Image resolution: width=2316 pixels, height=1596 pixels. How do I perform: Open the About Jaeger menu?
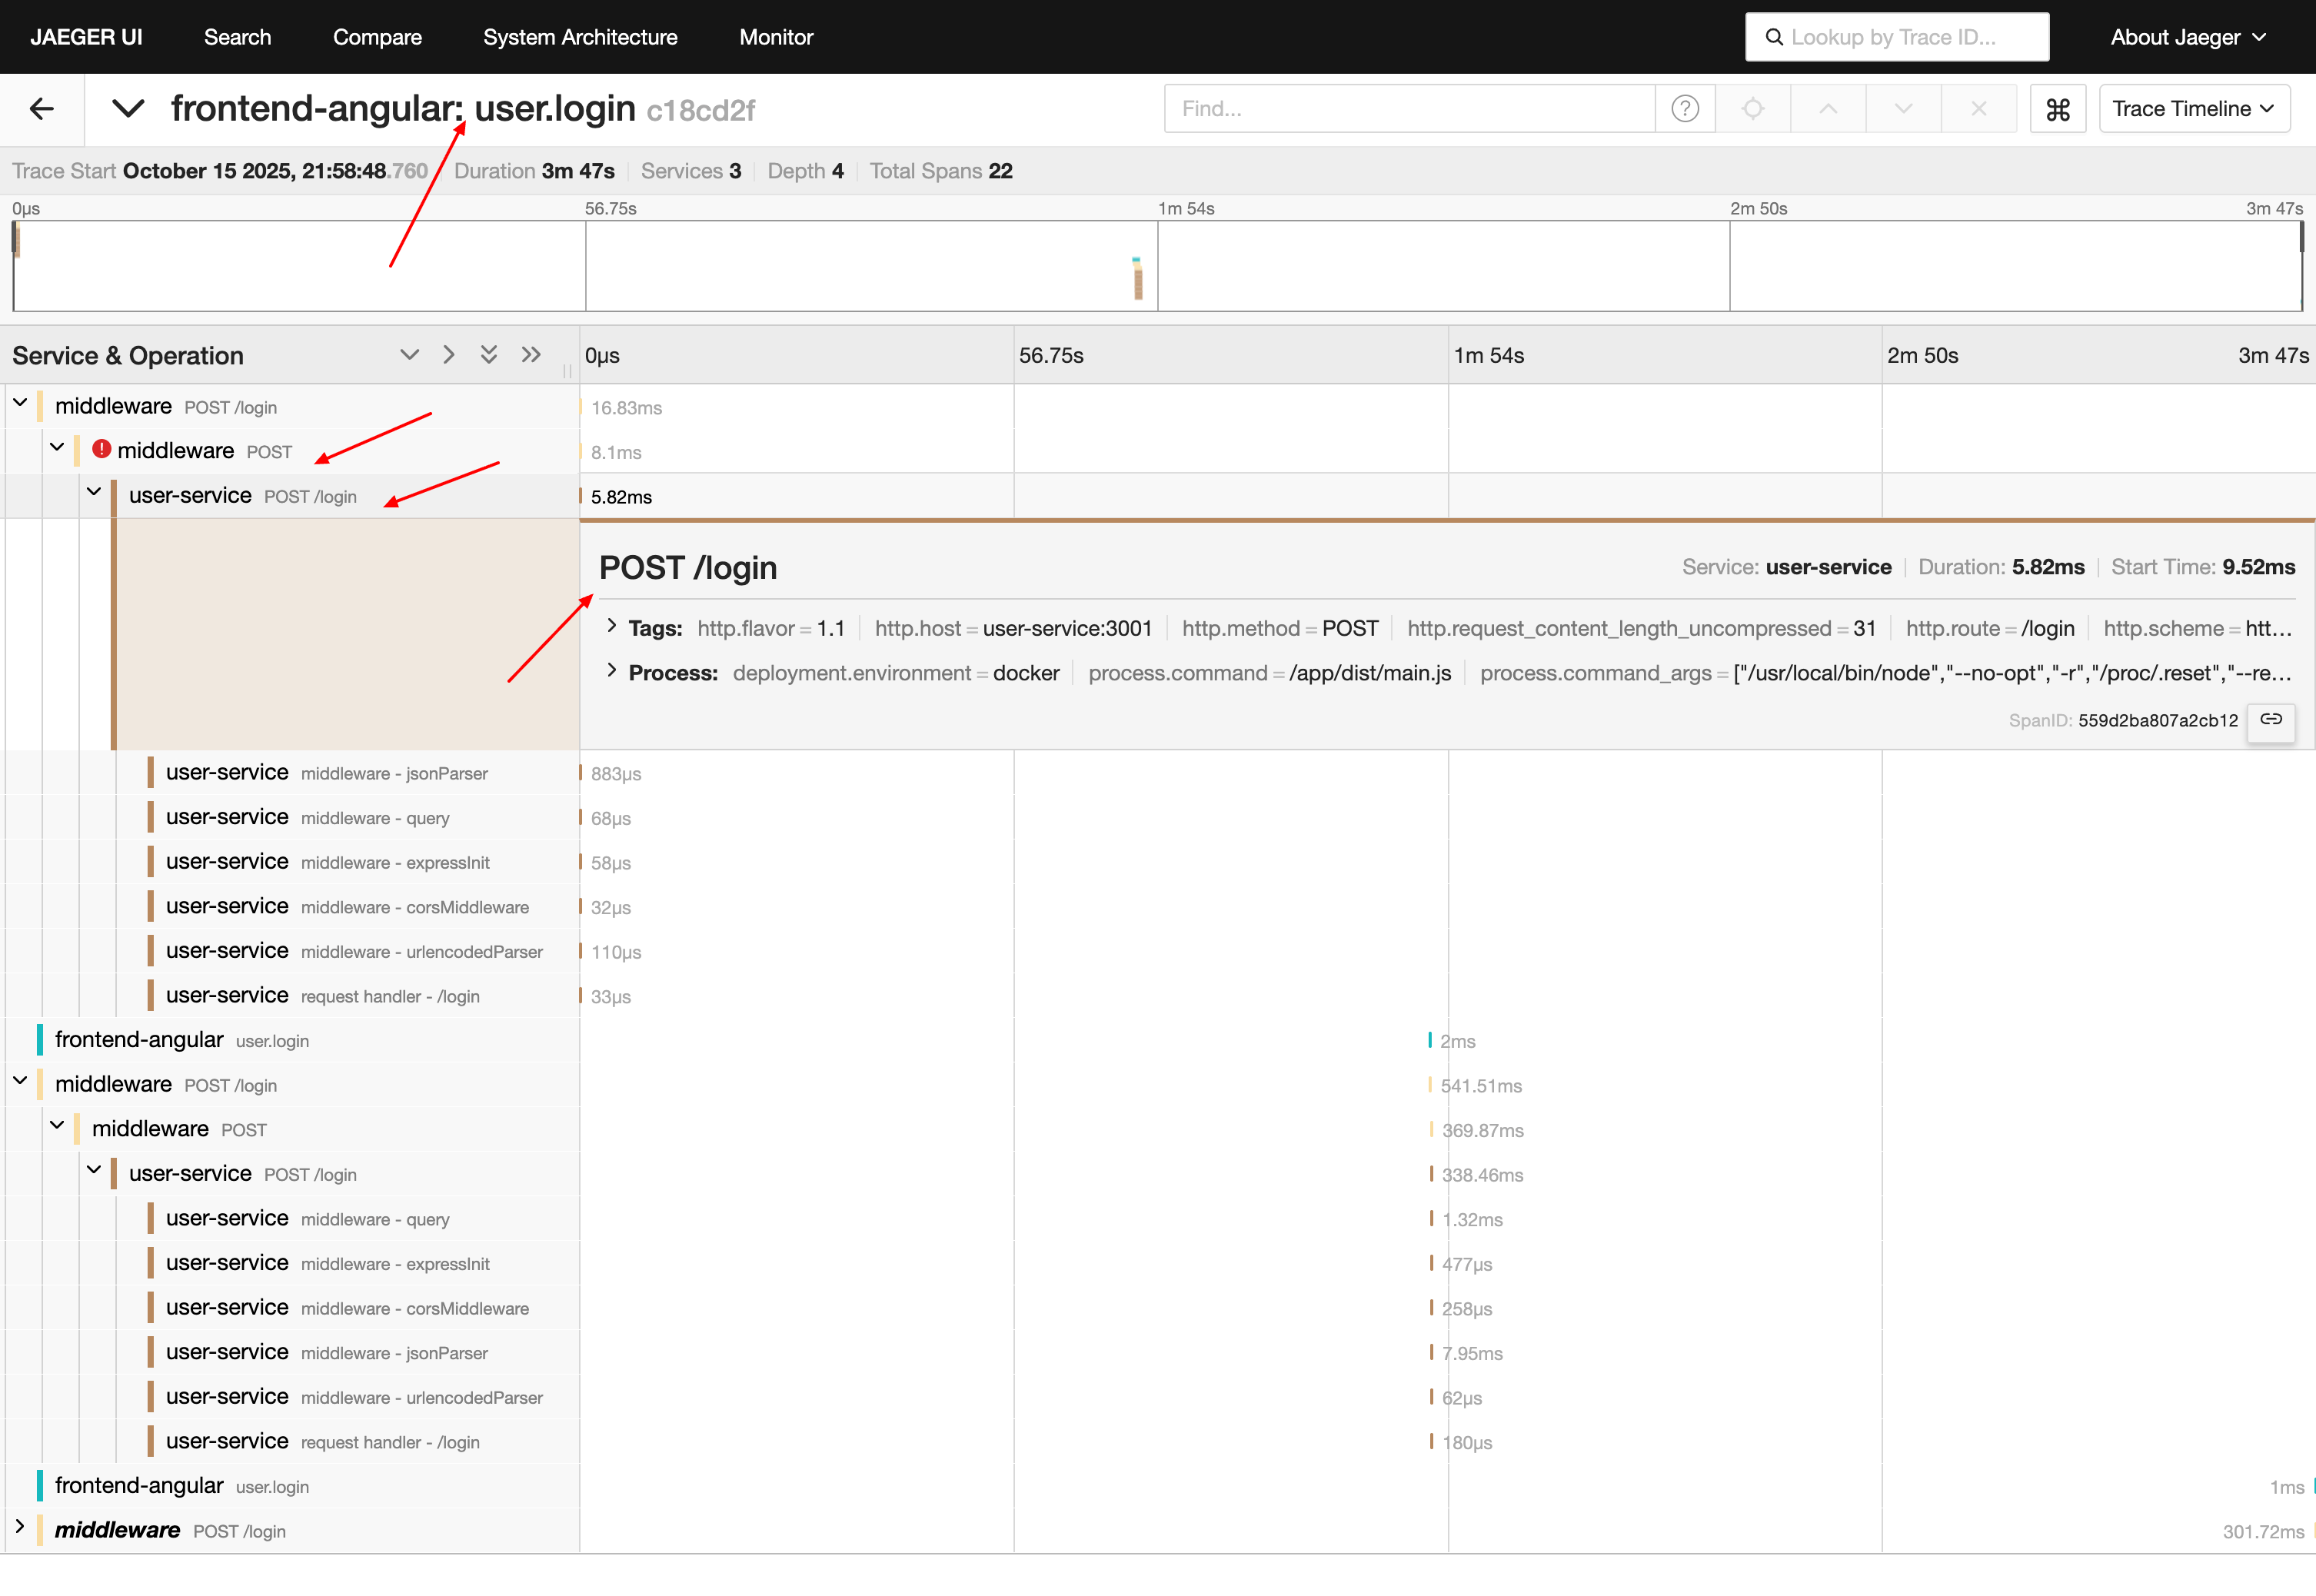point(2187,37)
